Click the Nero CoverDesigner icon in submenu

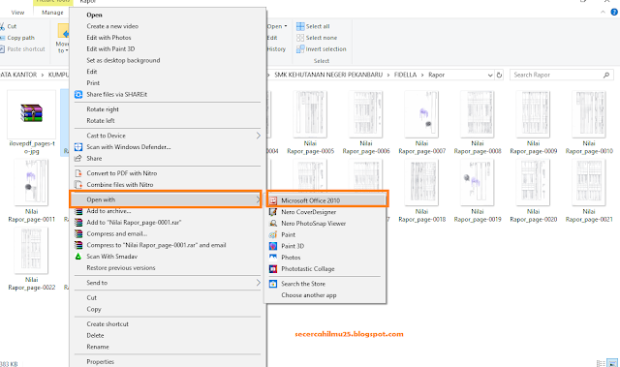click(273, 212)
